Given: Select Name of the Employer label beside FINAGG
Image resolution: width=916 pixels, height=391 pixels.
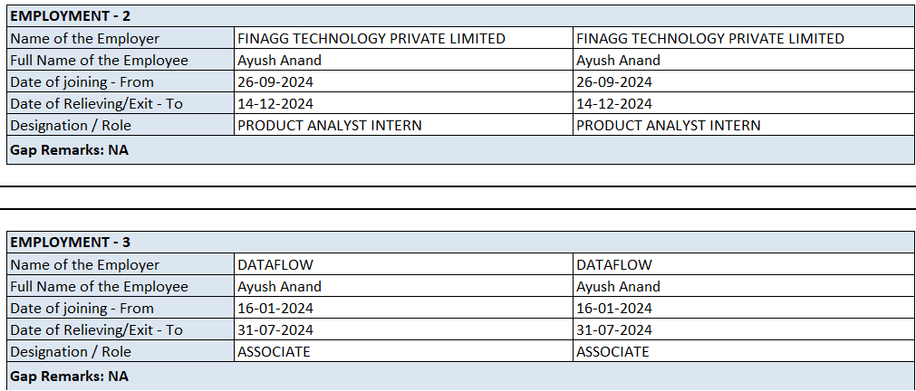Looking at the screenshot, I should [84, 38].
